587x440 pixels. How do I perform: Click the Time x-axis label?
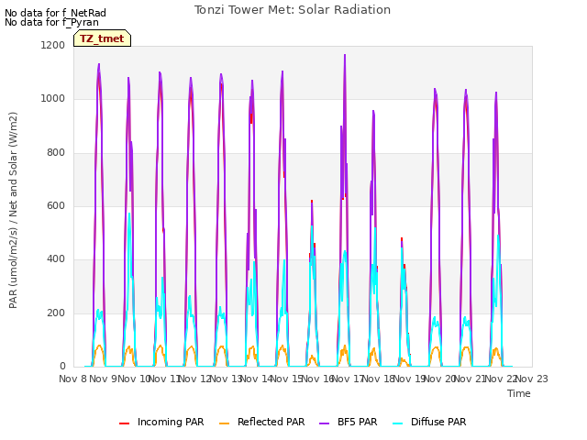pyautogui.click(x=519, y=393)
